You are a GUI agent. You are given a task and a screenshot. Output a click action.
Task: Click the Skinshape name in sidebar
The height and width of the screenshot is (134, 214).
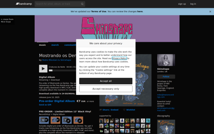click(x=163, y=69)
